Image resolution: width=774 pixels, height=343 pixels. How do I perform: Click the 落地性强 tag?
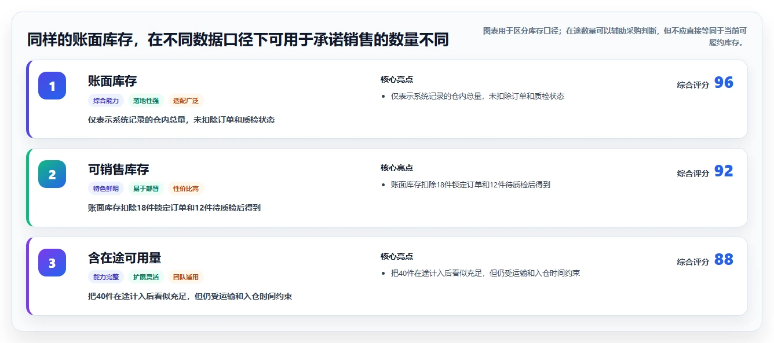146,101
